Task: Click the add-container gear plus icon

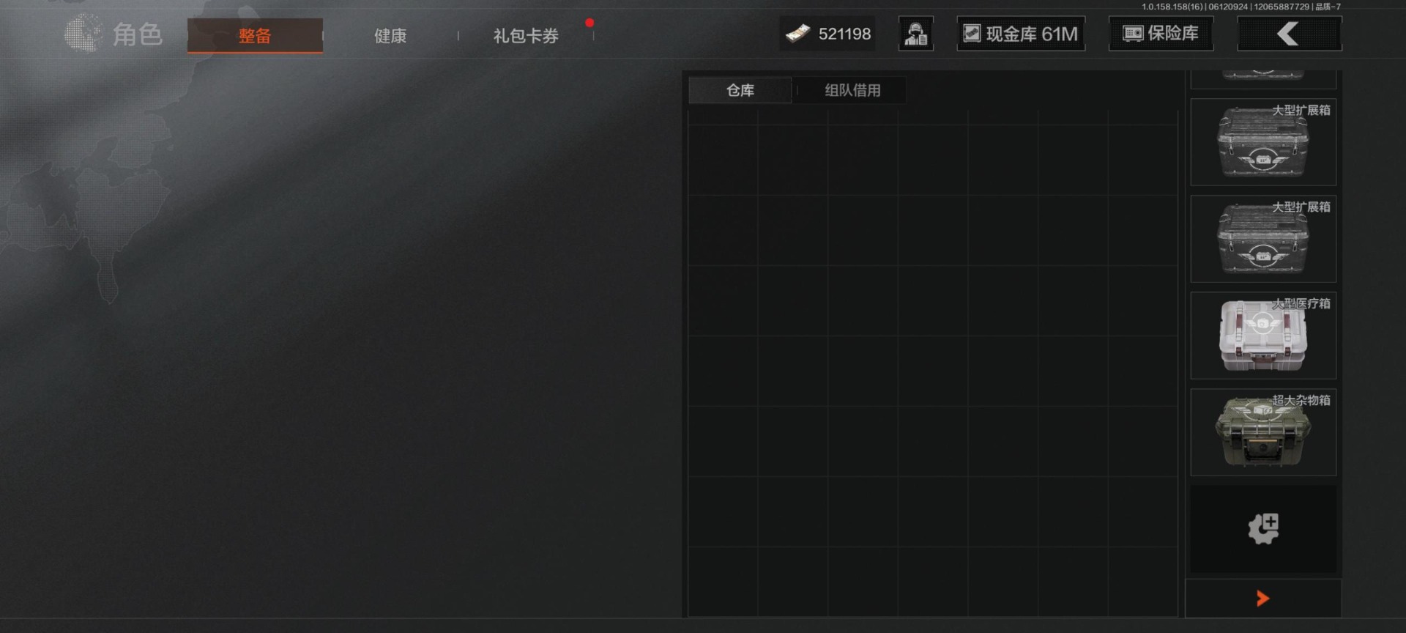Action: click(1263, 529)
